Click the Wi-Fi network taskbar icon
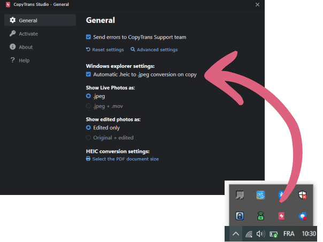Screen dimensions: 323x242 [x=249, y=234]
